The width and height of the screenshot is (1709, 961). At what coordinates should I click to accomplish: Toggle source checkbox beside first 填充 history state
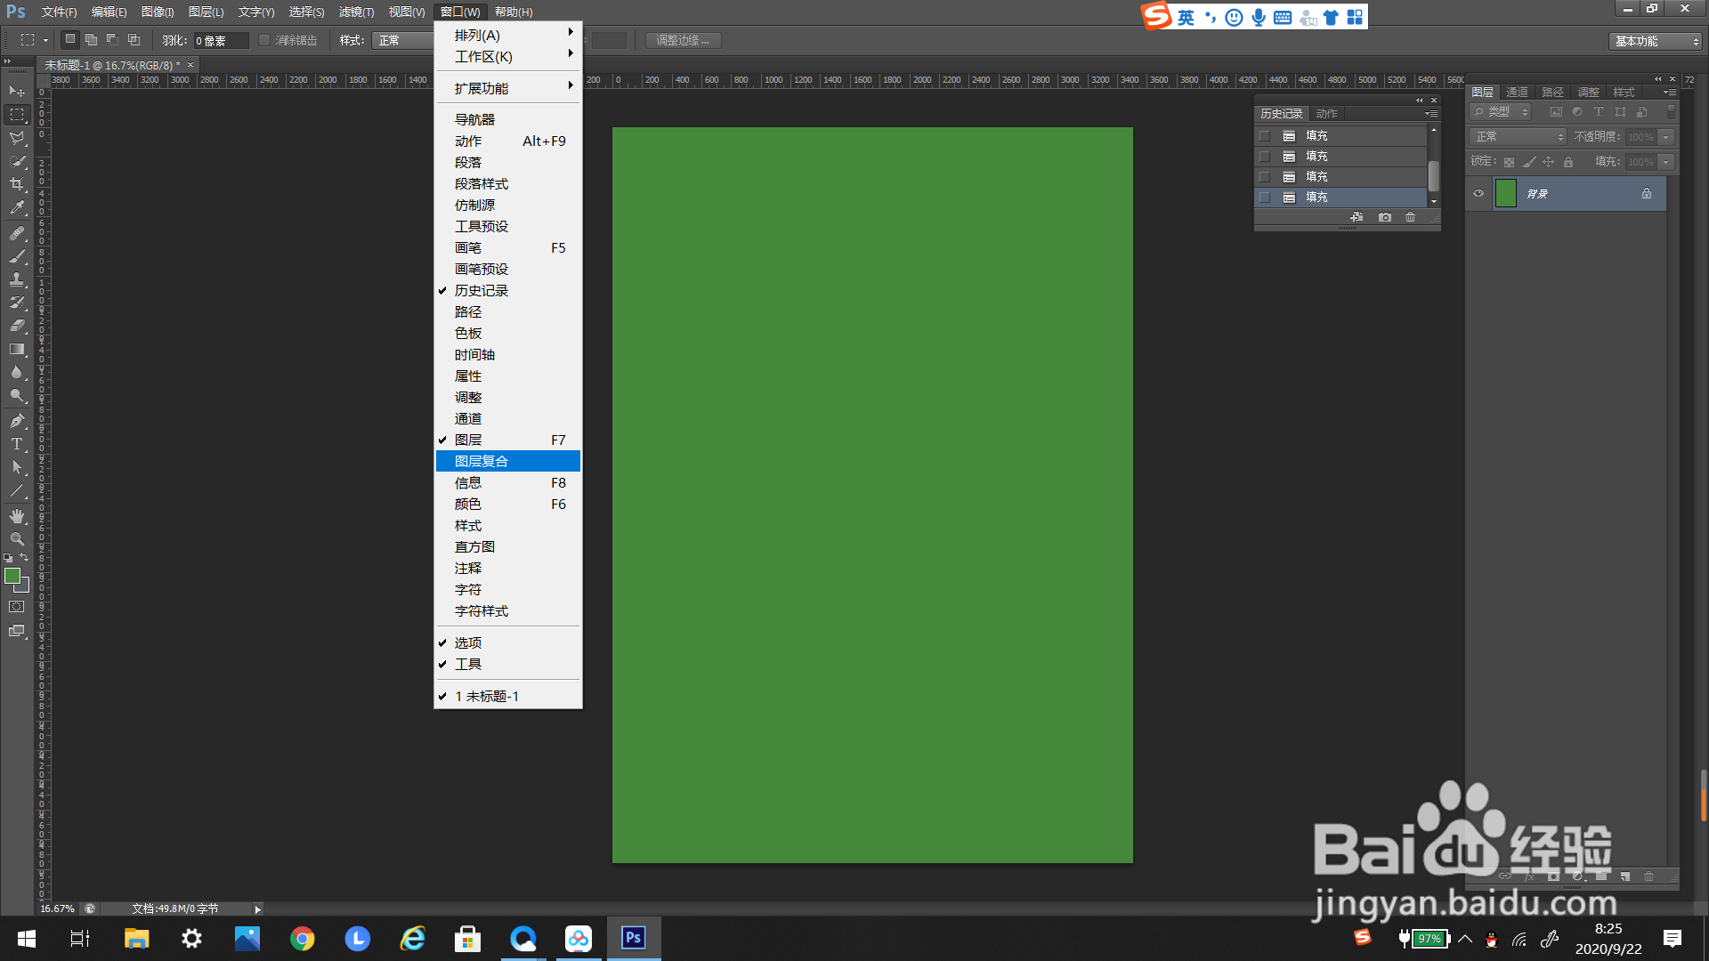coord(1264,136)
